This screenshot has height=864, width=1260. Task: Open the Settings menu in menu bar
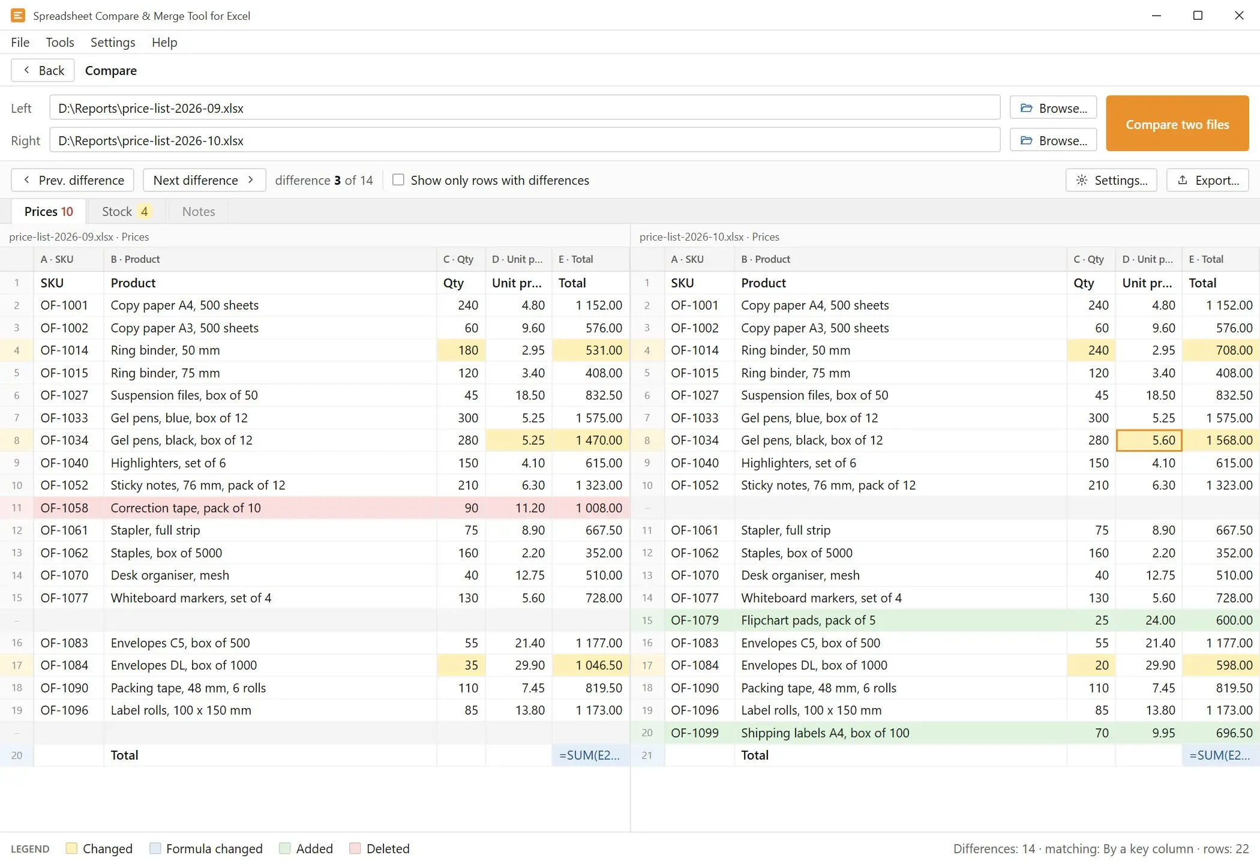[113, 42]
